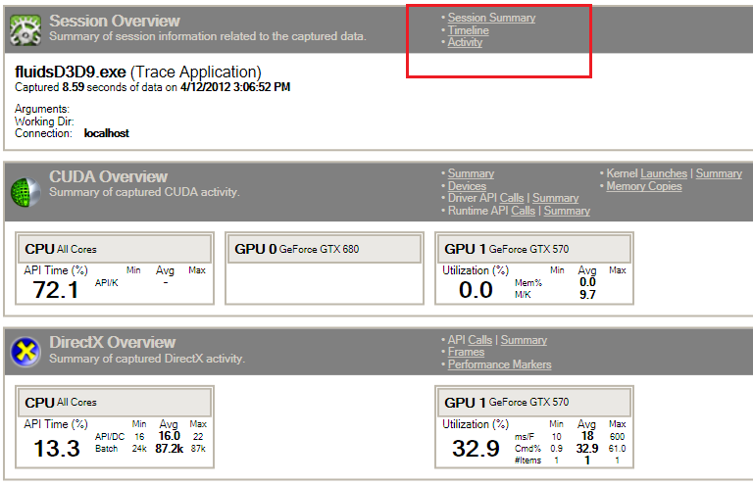Select the CUDA CPU All Cores header
The width and height of the screenshot is (753, 485).
[x=116, y=249]
